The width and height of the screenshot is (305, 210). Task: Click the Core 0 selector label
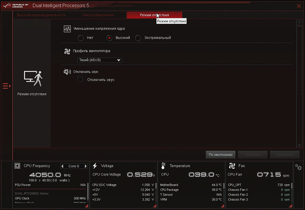click(74, 166)
